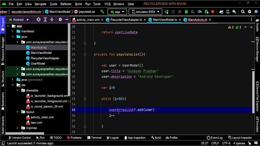Open the editor tabs more-options menu
The height and width of the screenshot is (146, 260).
pyautogui.click(x=251, y=20)
